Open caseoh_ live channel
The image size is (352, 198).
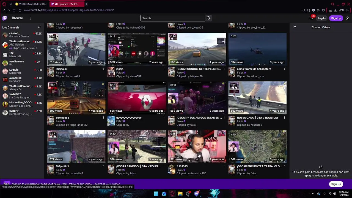tap(22, 35)
